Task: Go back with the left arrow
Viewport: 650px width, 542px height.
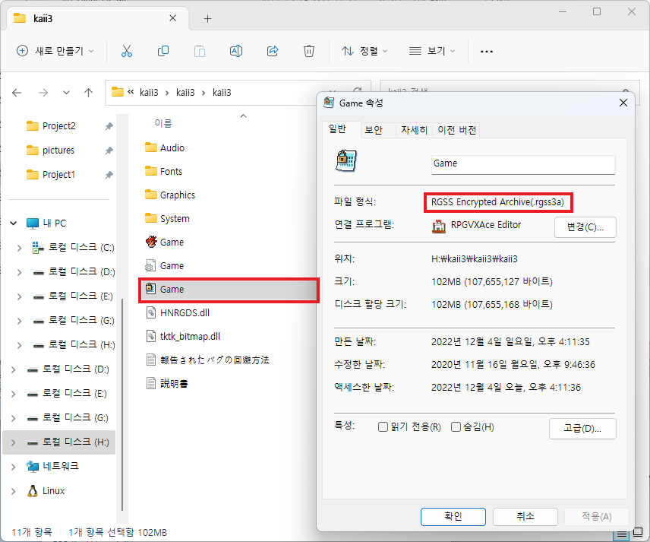Action: [x=17, y=93]
